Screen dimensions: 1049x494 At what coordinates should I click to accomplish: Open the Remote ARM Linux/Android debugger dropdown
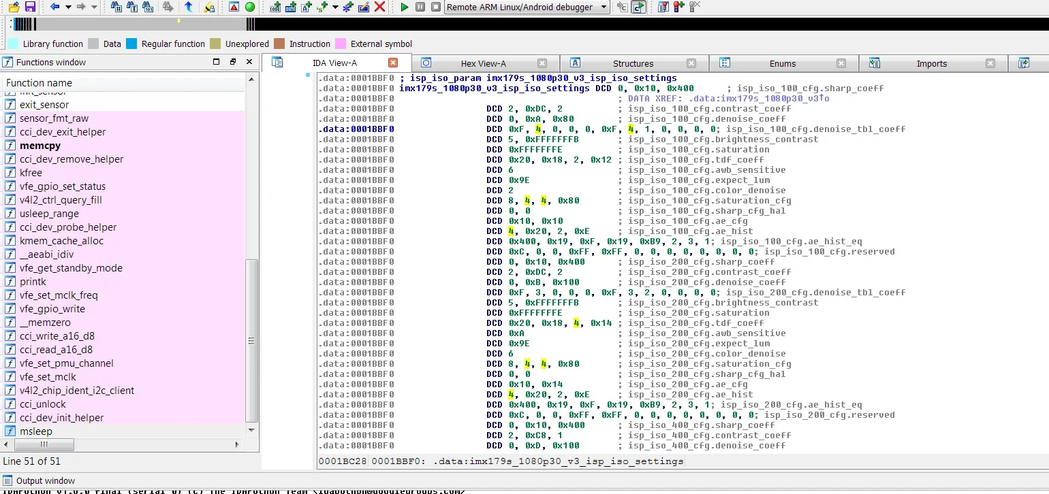527,7
